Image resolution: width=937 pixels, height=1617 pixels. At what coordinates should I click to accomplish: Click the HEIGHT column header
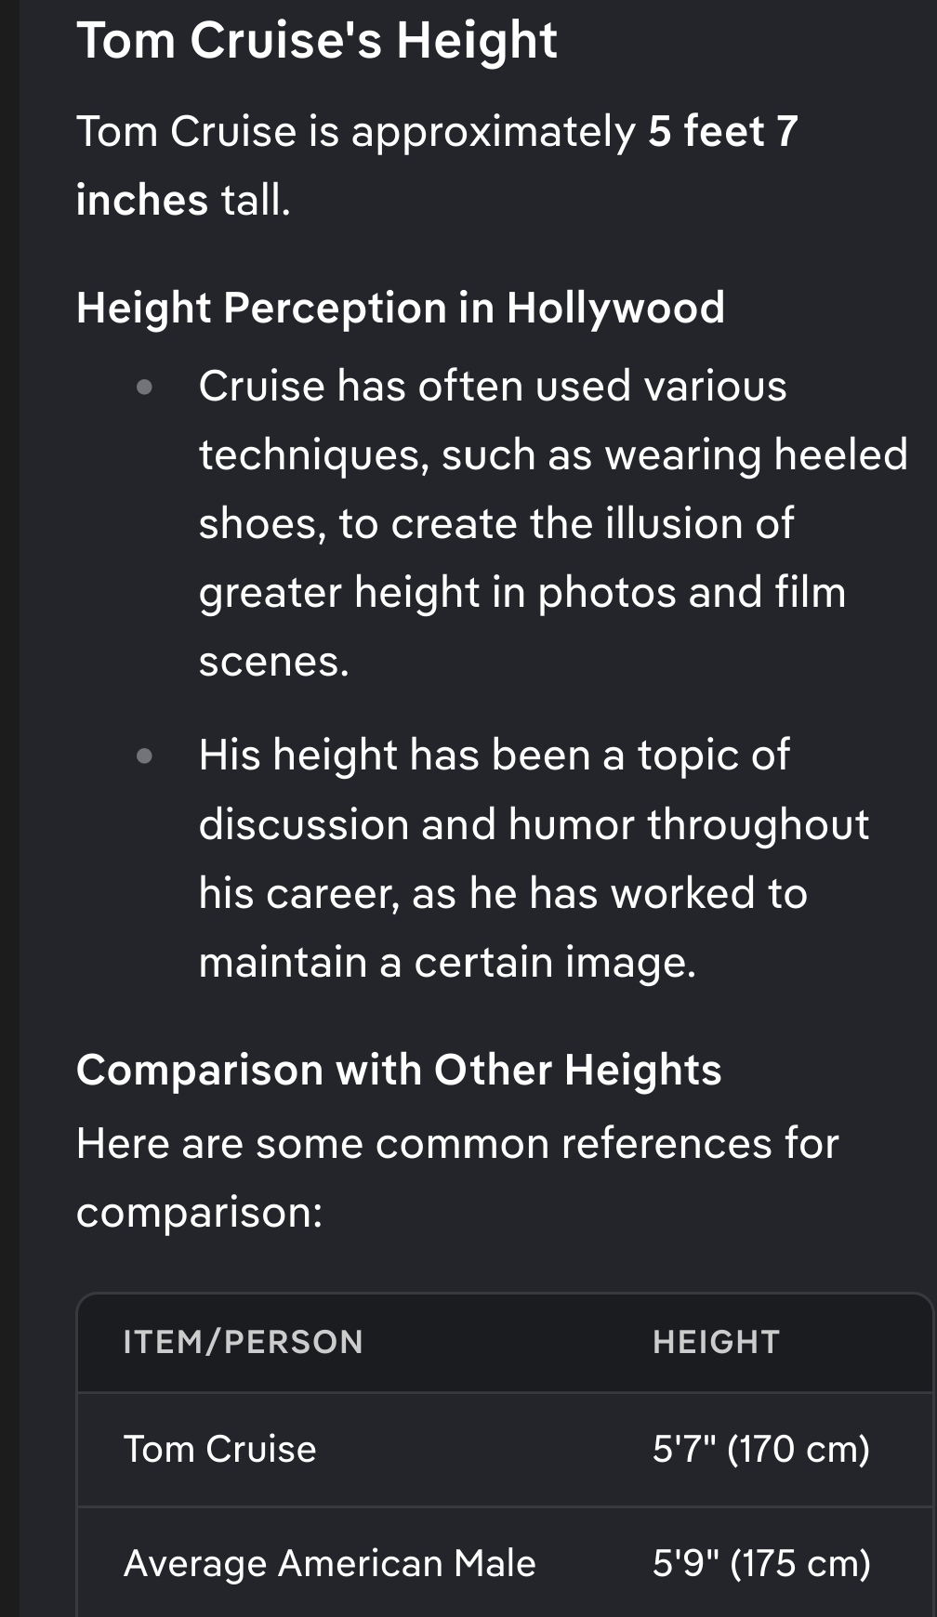(x=716, y=1342)
